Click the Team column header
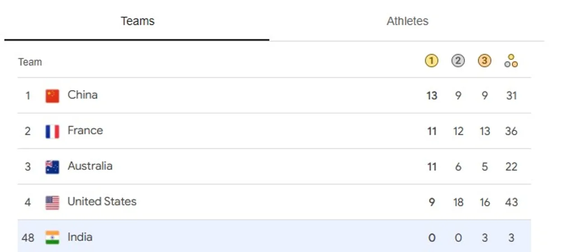578x252 pixels. click(x=30, y=62)
